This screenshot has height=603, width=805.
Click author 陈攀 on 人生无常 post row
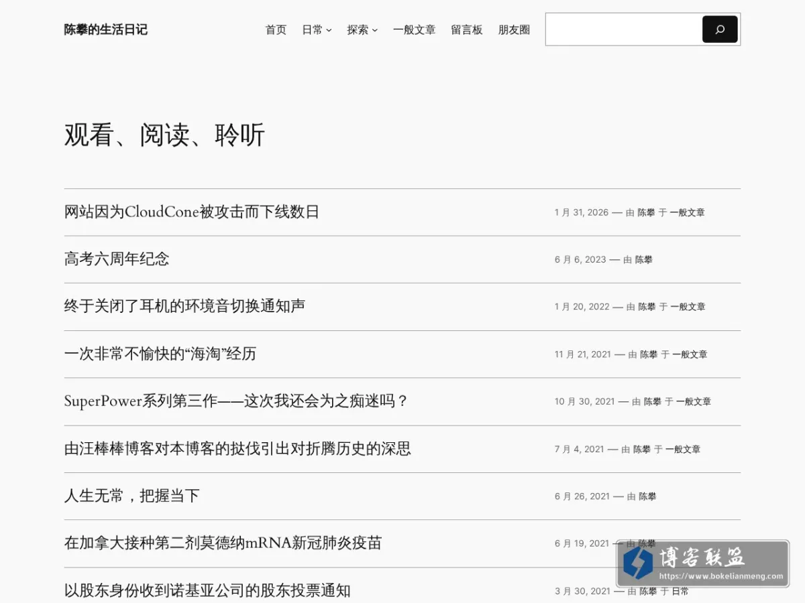(647, 496)
